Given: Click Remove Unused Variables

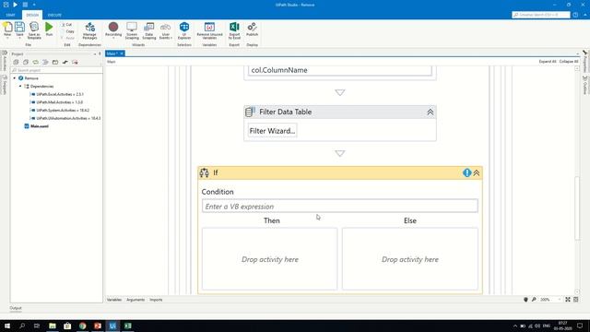Looking at the screenshot, I should (x=209, y=30).
